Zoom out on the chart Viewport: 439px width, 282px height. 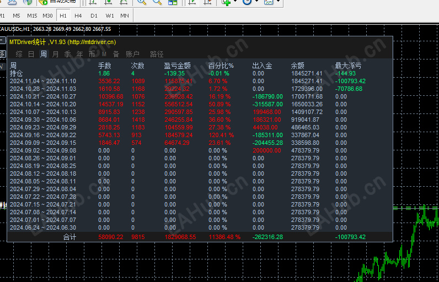157,2
